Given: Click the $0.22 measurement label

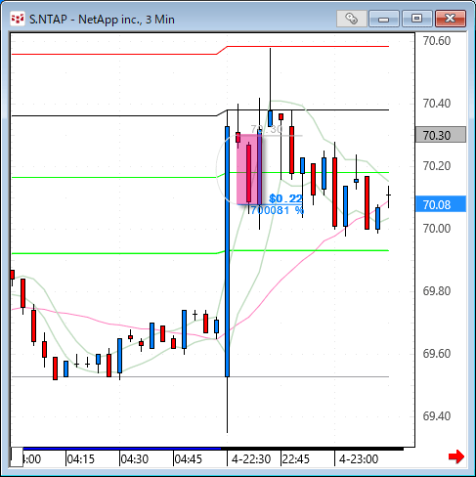Looking at the screenshot, I should (285, 198).
